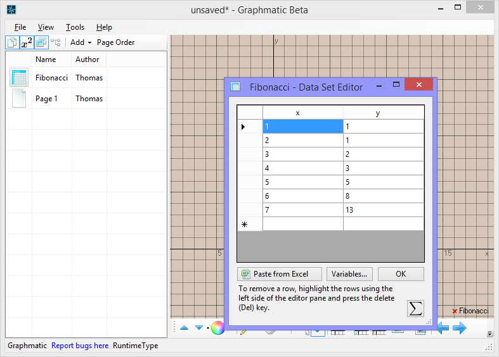Open the Tools menu

75,27
